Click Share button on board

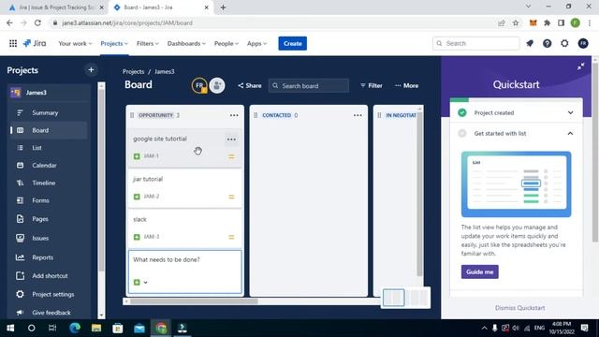tap(250, 85)
